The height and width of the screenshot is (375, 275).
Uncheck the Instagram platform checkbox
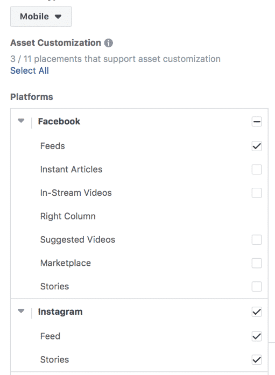[257, 312]
